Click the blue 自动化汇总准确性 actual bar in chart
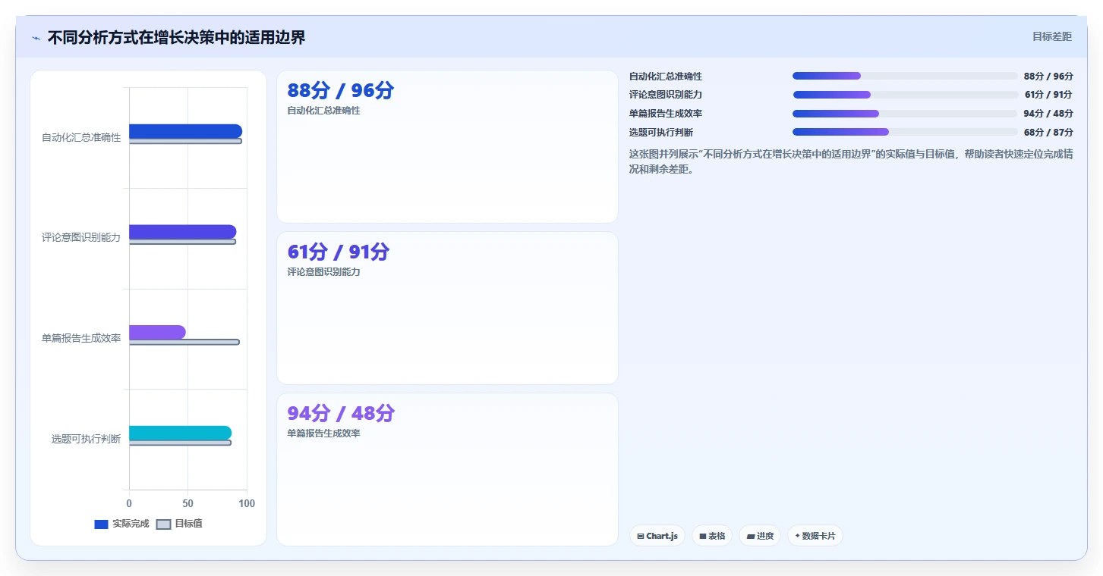Viewport: 1103px width, 576px height. pyautogui.click(x=185, y=131)
